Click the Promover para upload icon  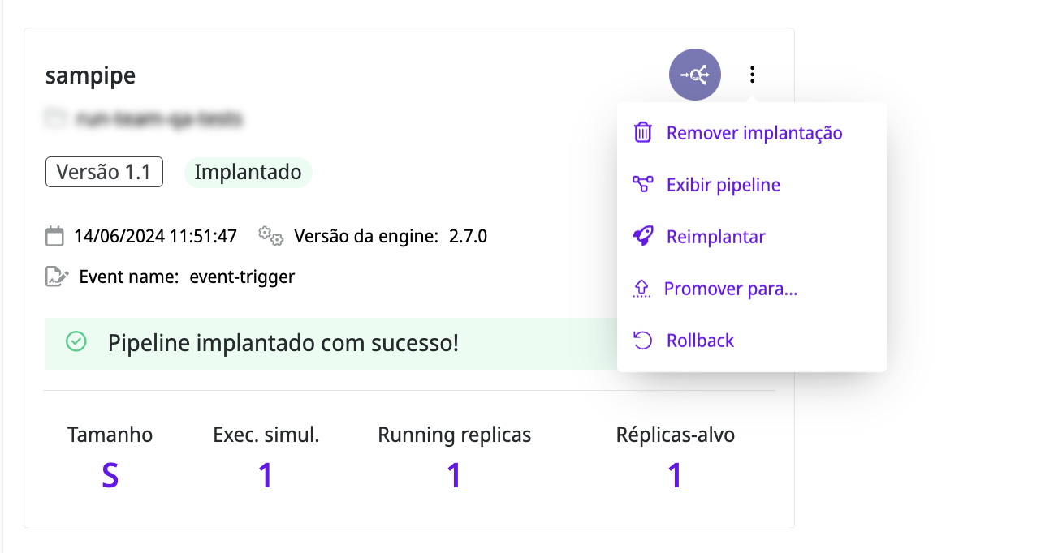coord(641,289)
